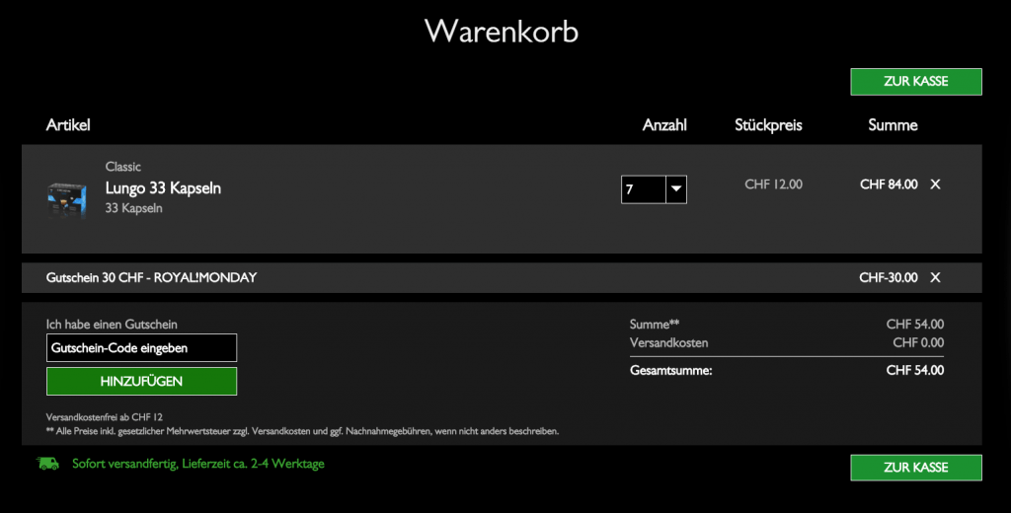
Task: Click the shipping cost CHF 0.00
Action: [918, 343]
